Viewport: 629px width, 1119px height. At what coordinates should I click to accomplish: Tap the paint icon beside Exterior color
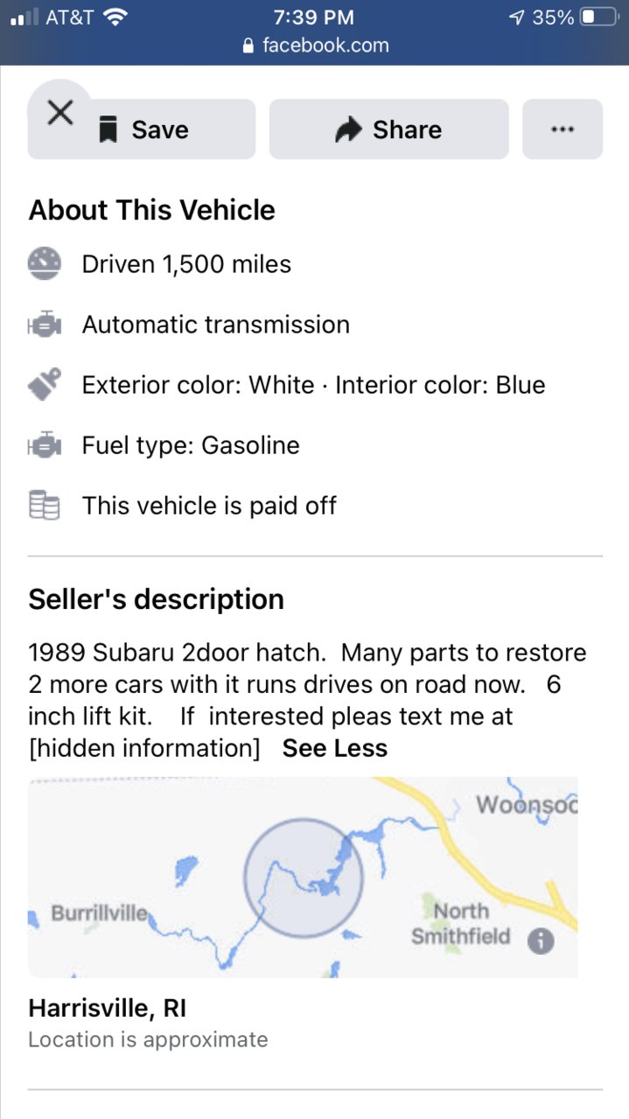pyautogui.click(x=45, y=385)
